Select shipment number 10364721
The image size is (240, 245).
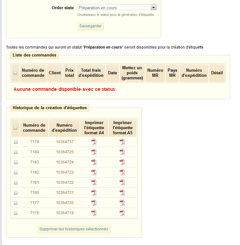point(65,193)
